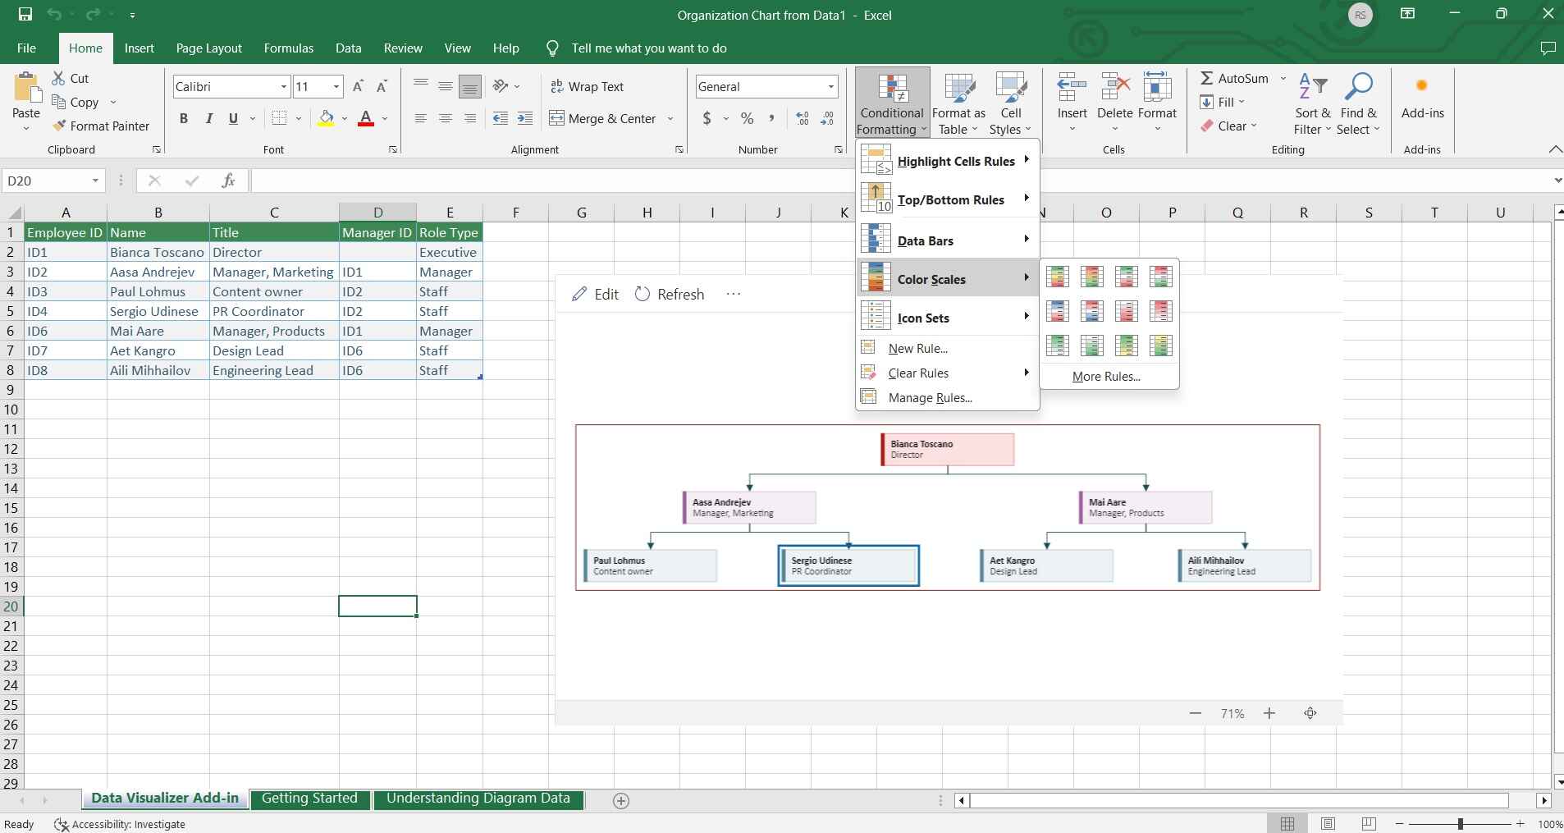The image size is (1564, 833).
Task: Click the Increase Indent icon
Action: click(x=525, y=118)
